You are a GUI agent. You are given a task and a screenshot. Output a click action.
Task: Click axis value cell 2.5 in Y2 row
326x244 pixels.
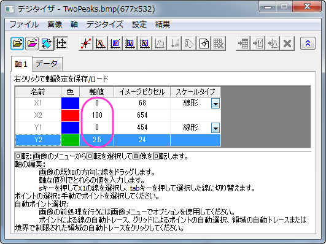point(97,140)
